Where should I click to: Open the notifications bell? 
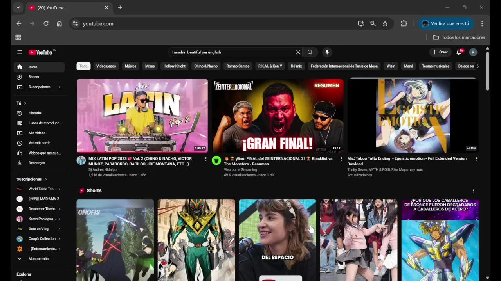pos(459,52)
